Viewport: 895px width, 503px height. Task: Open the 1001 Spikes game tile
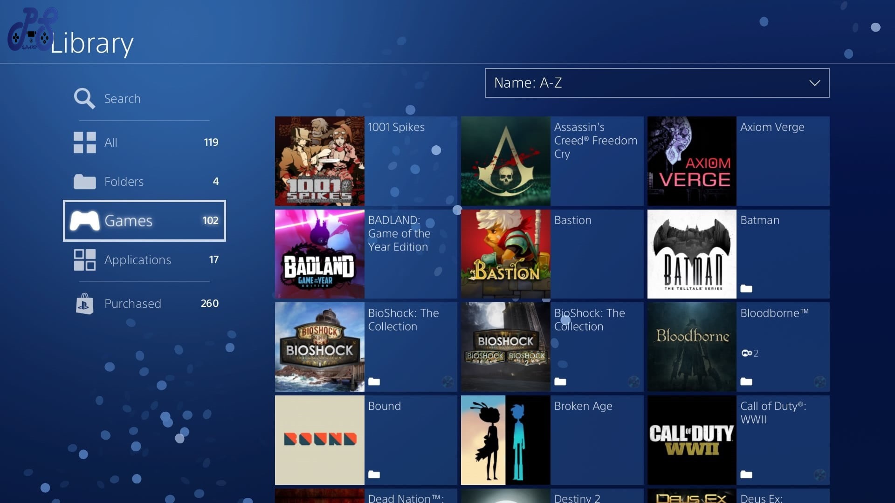[320, 161]
